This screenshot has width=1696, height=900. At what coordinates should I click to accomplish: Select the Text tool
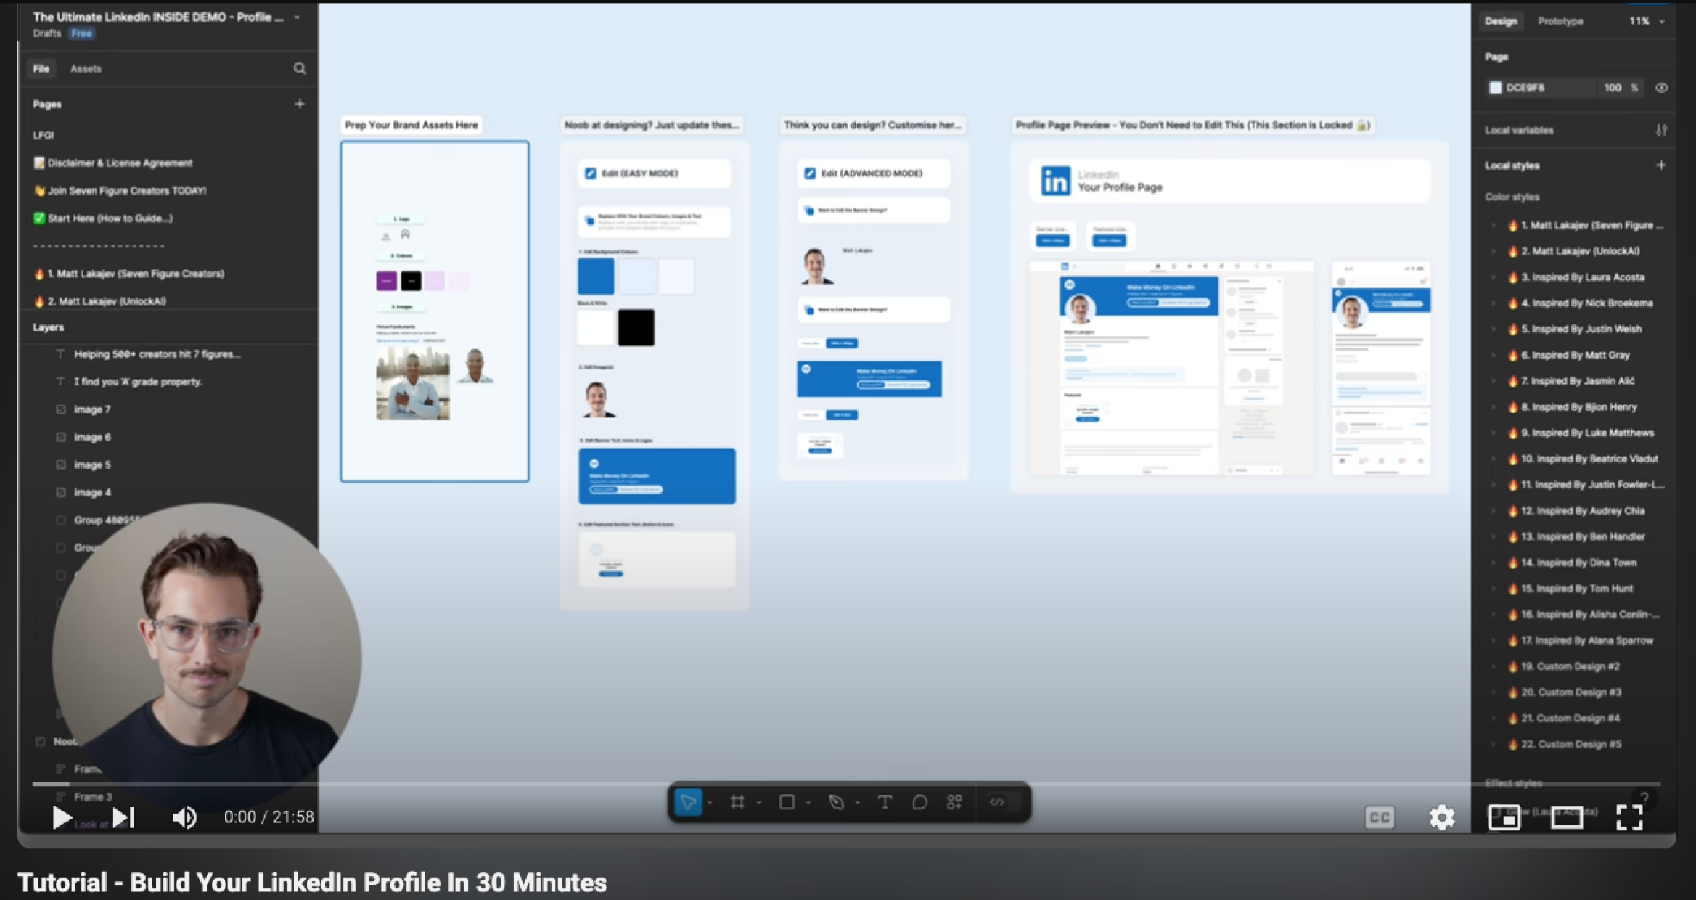(885, 802)
